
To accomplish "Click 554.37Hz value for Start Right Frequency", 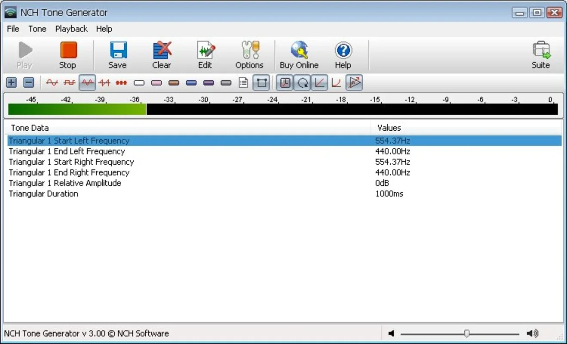I will [x=392, y=162].
